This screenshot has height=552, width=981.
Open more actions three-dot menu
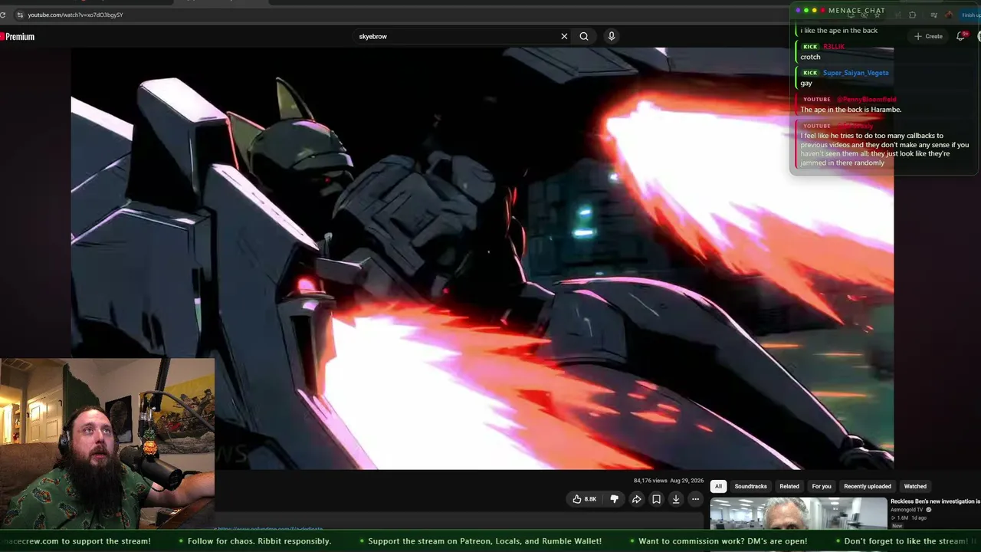(x=695, y=499)
